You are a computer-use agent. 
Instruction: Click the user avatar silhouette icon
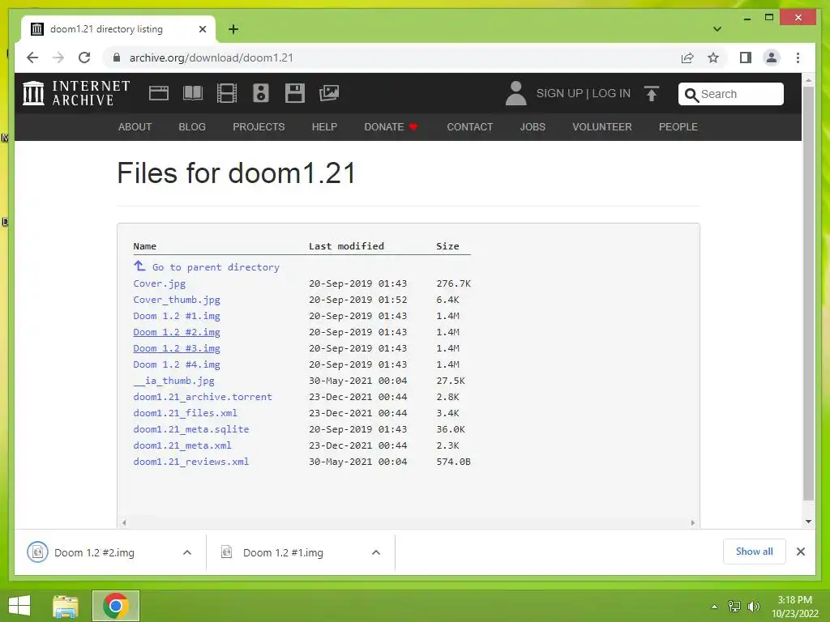coord(516,93)
